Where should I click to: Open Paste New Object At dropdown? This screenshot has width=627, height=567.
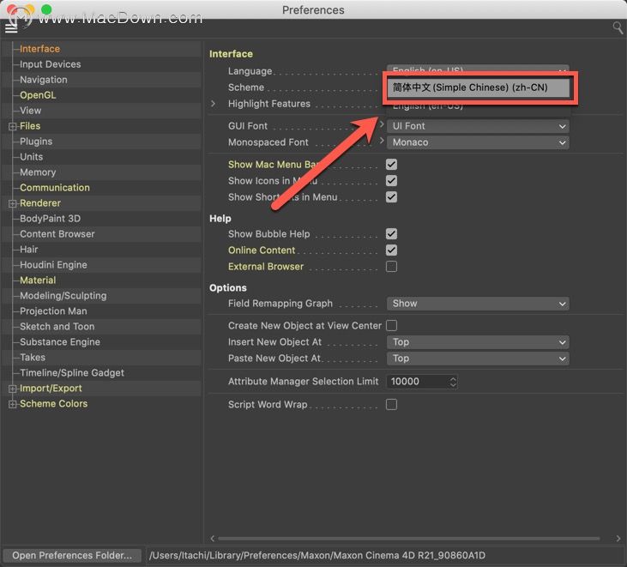pyautogui.click(x=478, y=359)
